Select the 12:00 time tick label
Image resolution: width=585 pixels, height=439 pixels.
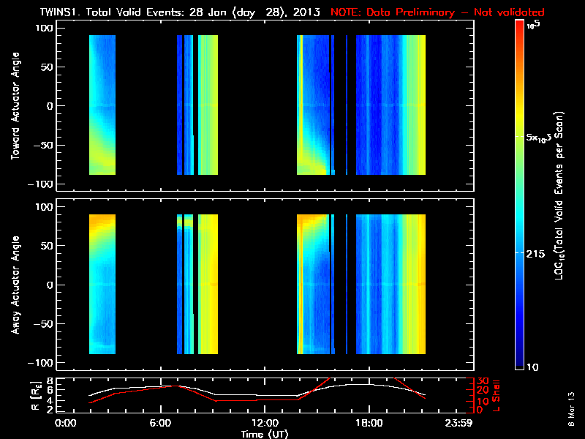264,424
